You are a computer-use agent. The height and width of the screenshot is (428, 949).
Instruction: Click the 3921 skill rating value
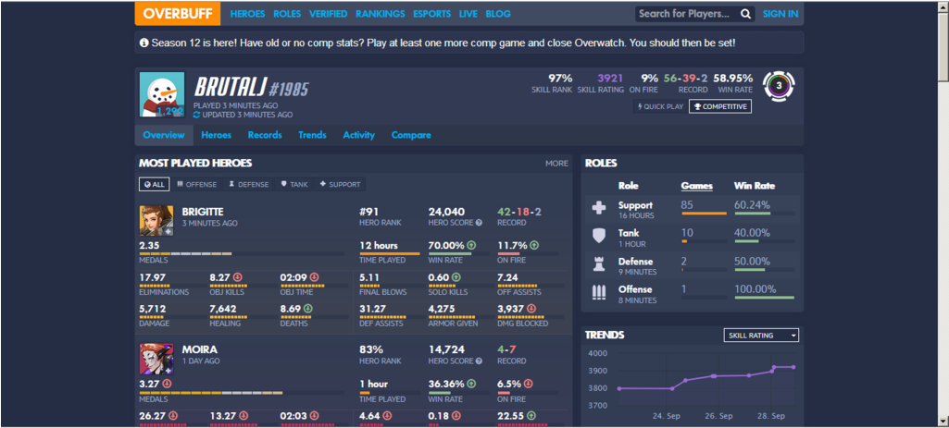610,78
